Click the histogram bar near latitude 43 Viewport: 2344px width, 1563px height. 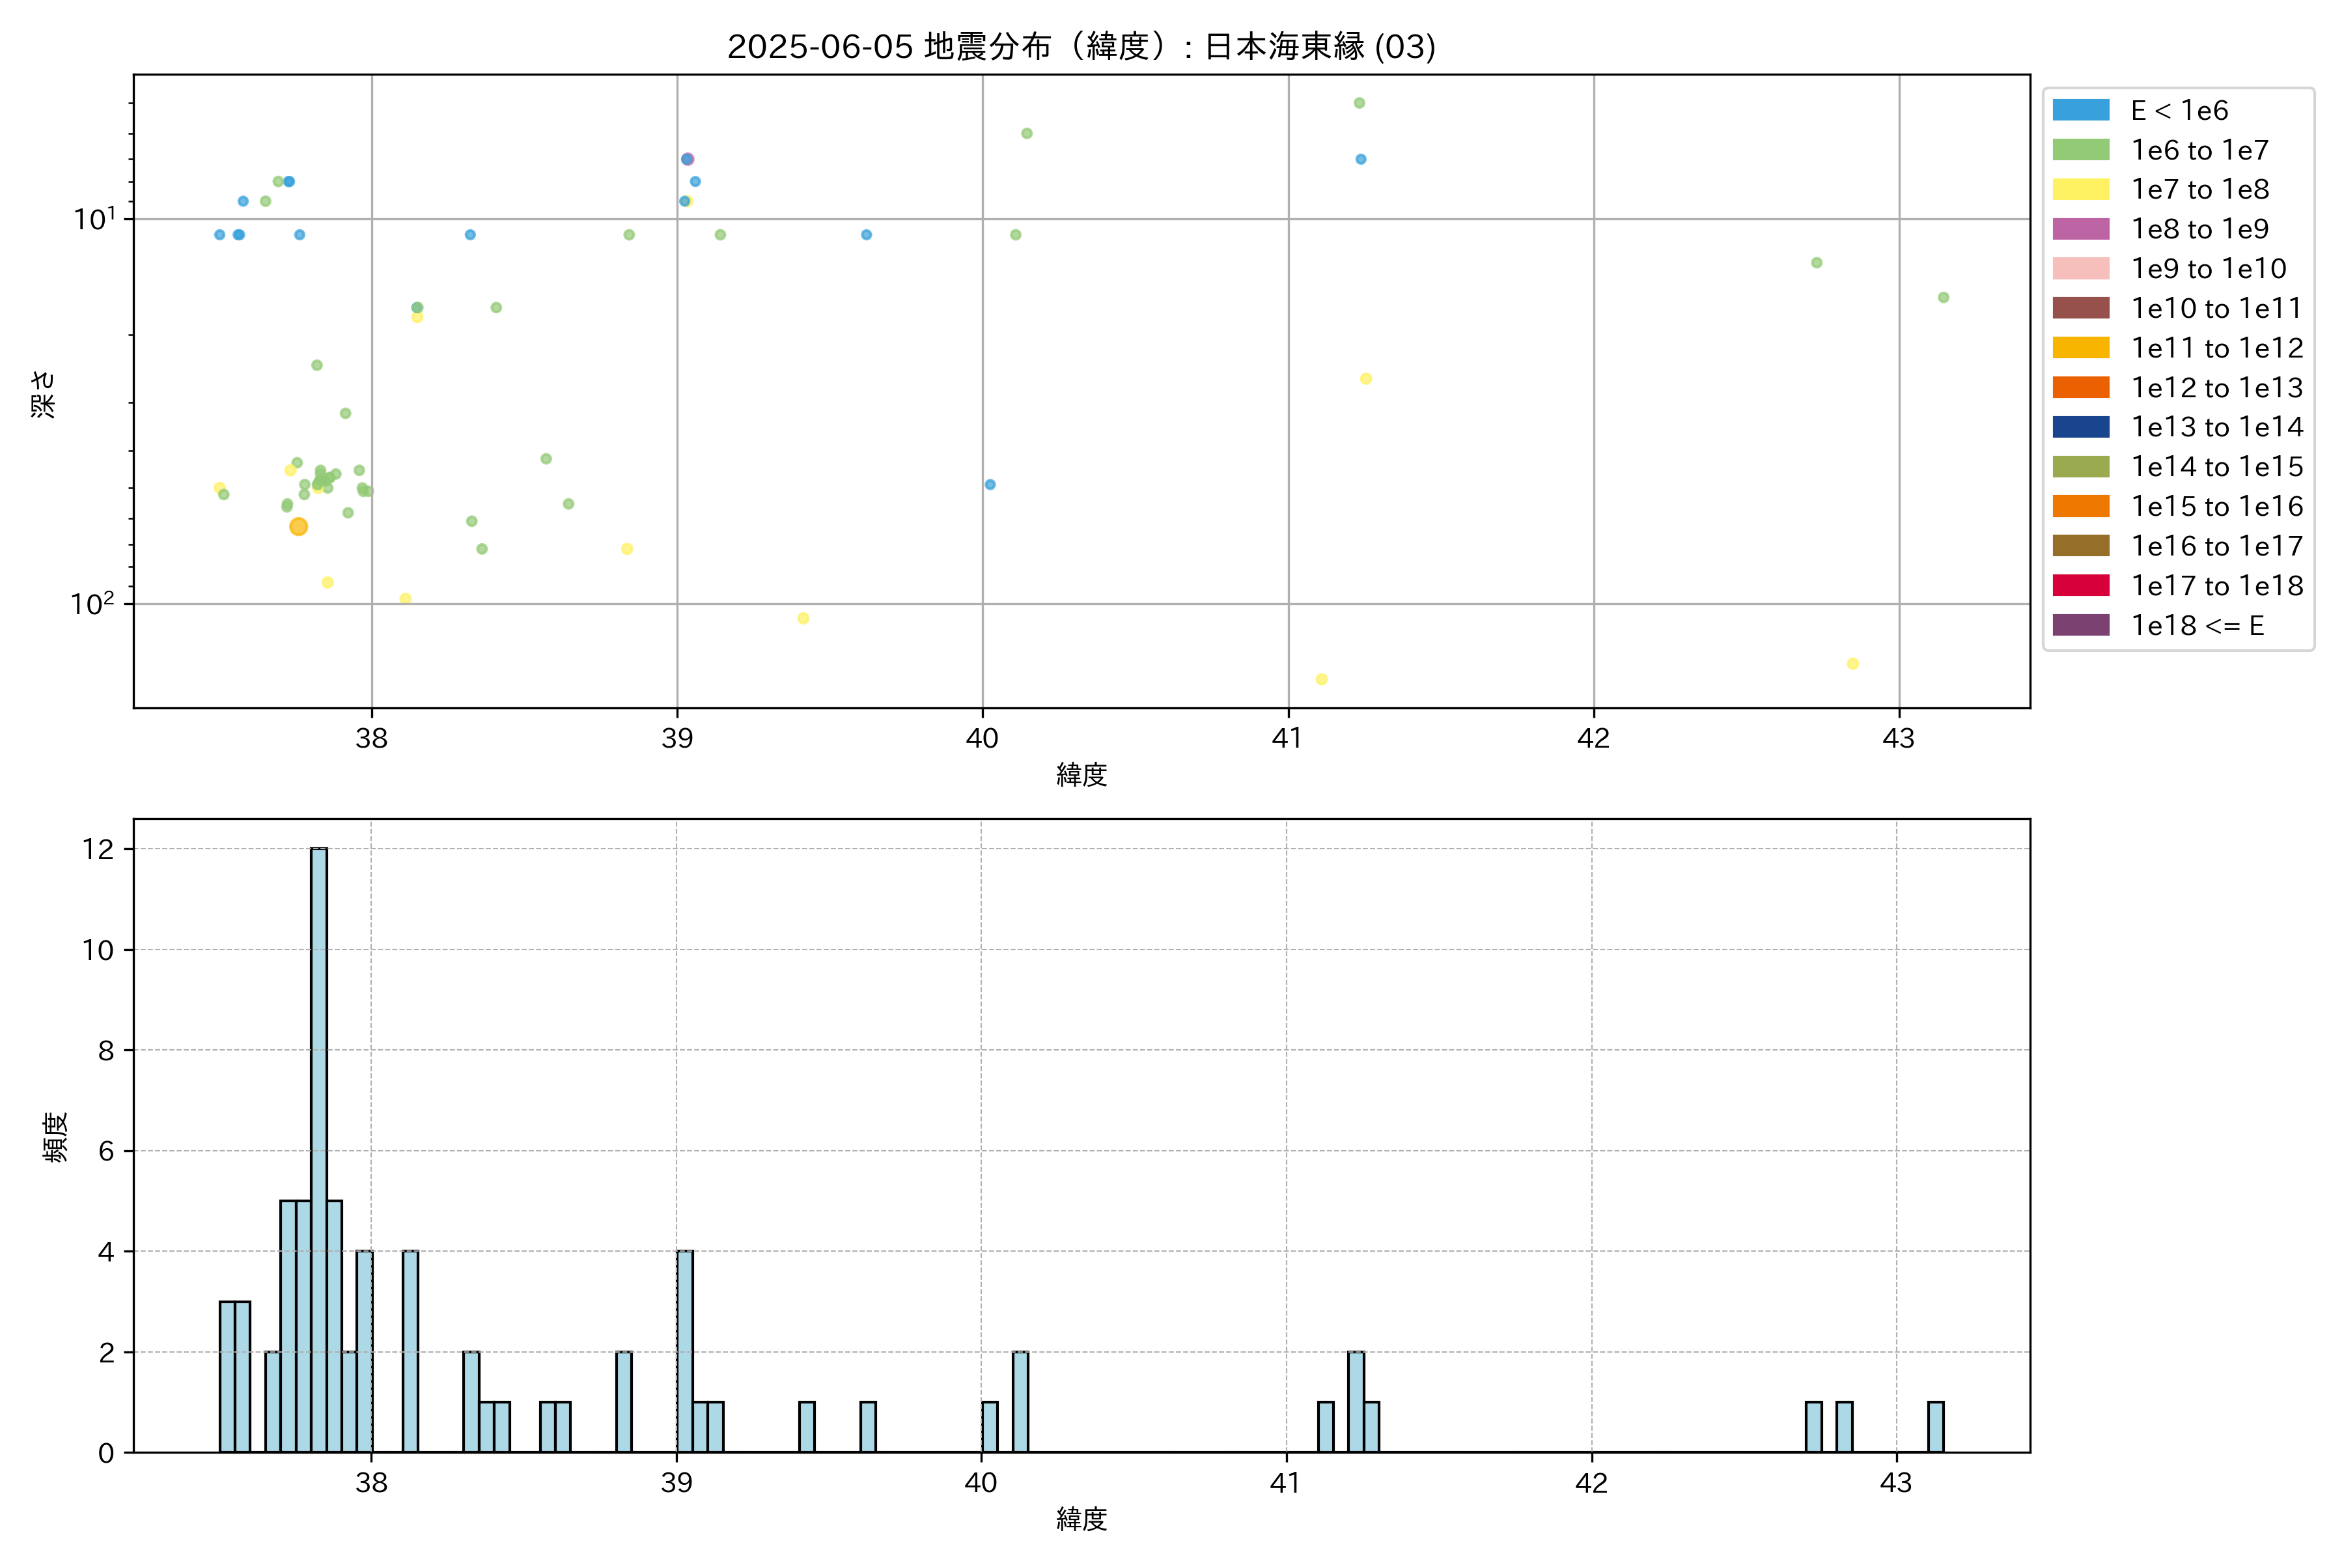pyautogui.click(x=1934, y=1426)
